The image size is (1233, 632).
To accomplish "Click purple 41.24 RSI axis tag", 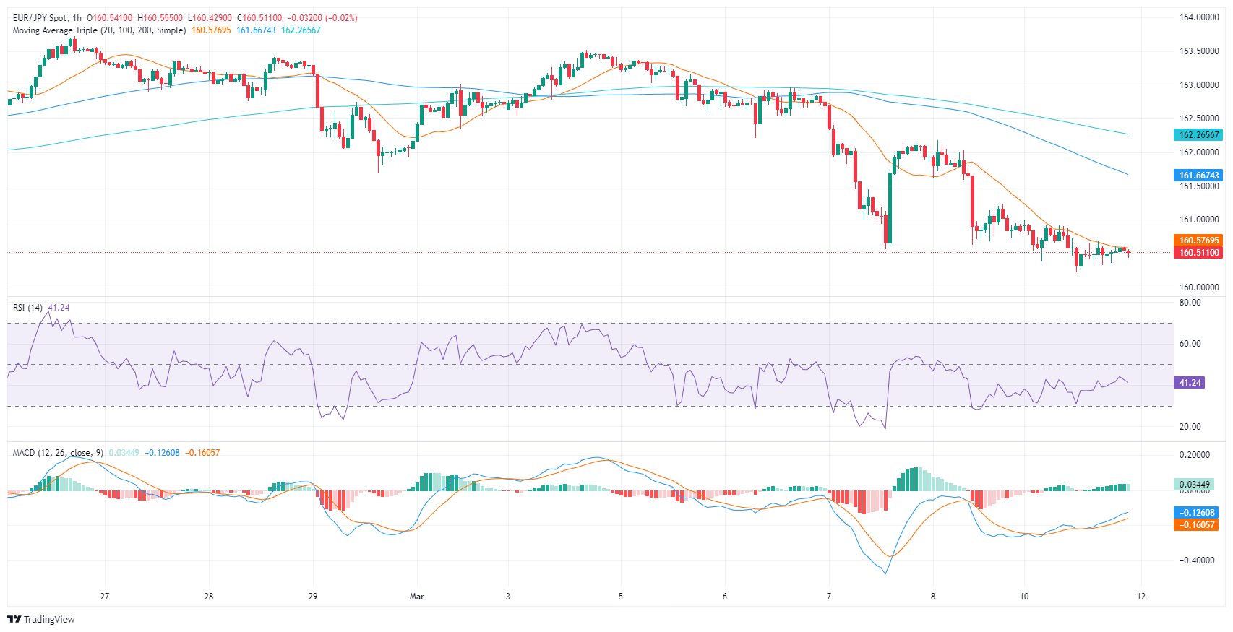I will [x=1189, y=383].
